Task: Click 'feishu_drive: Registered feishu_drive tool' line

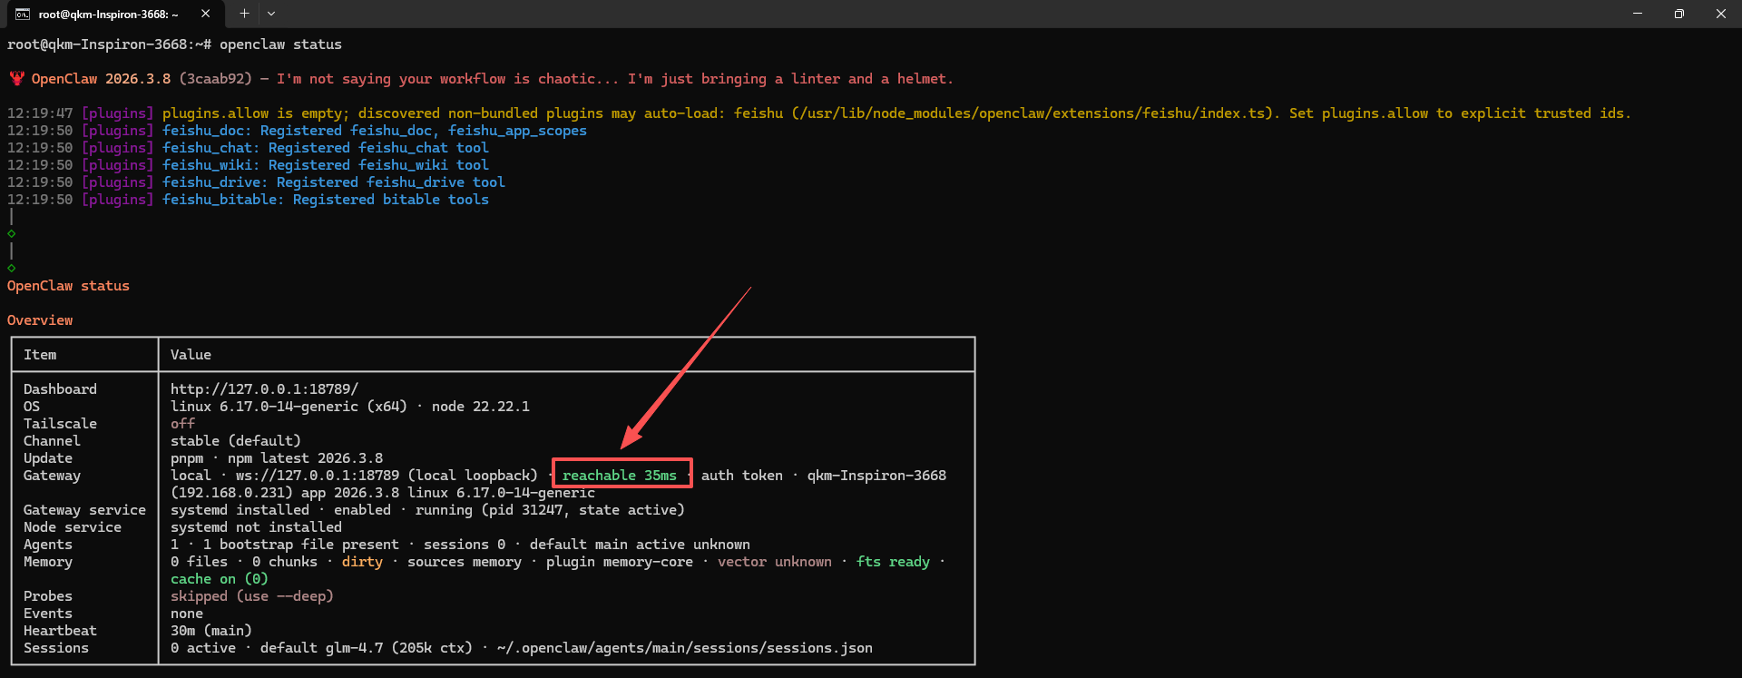Action: click(x=334, y=182)
